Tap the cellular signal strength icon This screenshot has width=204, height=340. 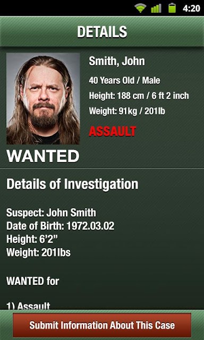pyautogui.click(x=156, y=8)
